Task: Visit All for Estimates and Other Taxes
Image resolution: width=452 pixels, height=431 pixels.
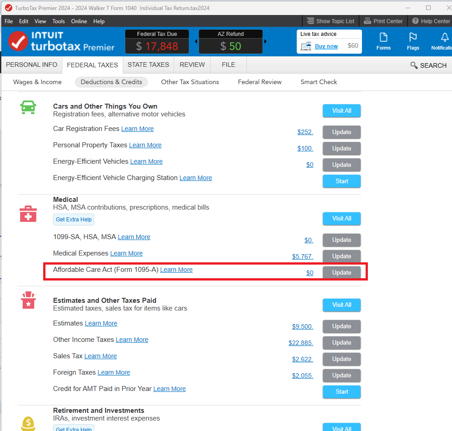Action: pyautogui.click(x=342, y=305)
